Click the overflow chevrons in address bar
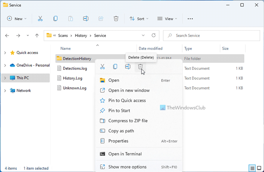The height and width of the screenshot is (172, 264). 55,35
